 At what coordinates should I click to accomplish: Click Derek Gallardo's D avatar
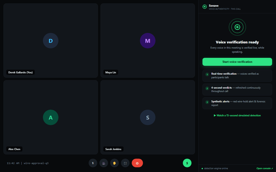pyautogui.click(x=51, y=41)
